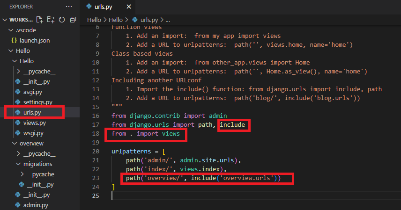Open settings.py from the file tree

coord(37,102)
